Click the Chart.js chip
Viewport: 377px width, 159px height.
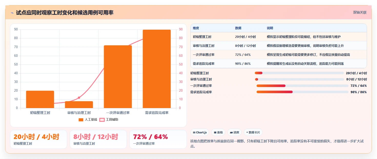pyautogui.click(x=200, y=132)
